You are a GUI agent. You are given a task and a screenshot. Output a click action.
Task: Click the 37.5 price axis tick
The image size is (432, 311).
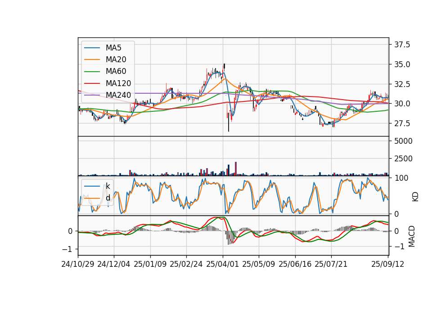(x=402, y=45)
